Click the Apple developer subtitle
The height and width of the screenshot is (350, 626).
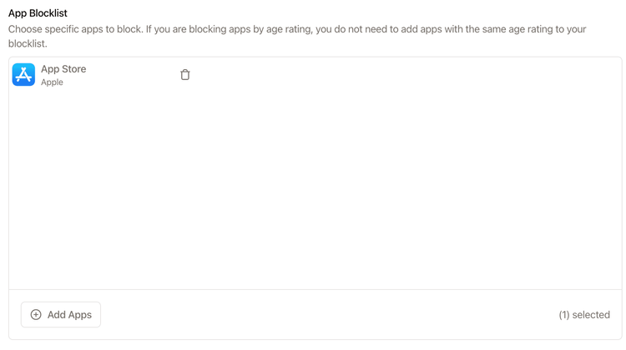pos(52,82)
